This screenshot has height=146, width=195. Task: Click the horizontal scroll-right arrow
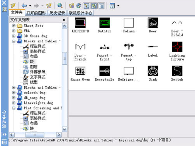[x=59, y=135]
